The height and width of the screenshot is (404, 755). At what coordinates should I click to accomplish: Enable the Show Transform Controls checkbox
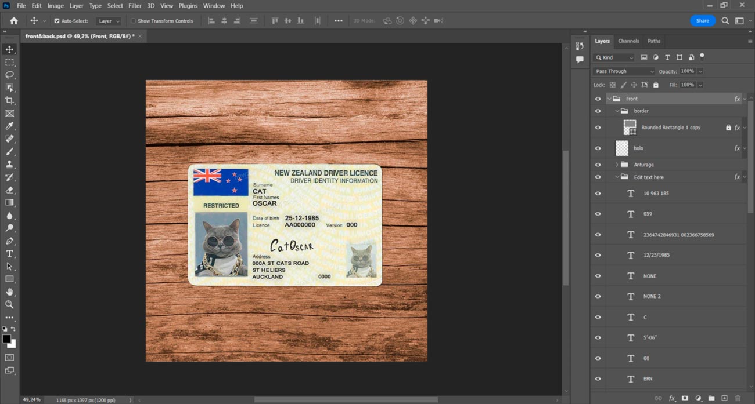click(x=133, y=21)
